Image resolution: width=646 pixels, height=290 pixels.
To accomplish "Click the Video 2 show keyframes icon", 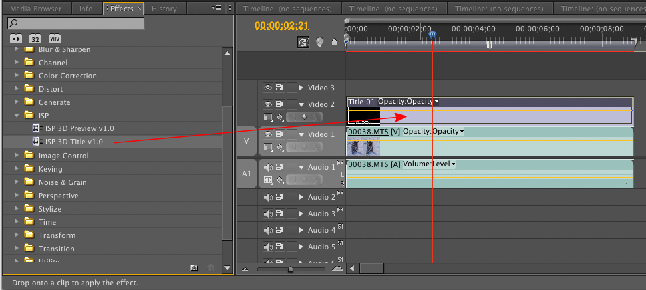I will [280, 118].
